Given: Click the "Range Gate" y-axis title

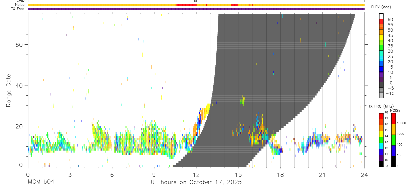Looking at the screenshot, I should (x=9, y=91).
